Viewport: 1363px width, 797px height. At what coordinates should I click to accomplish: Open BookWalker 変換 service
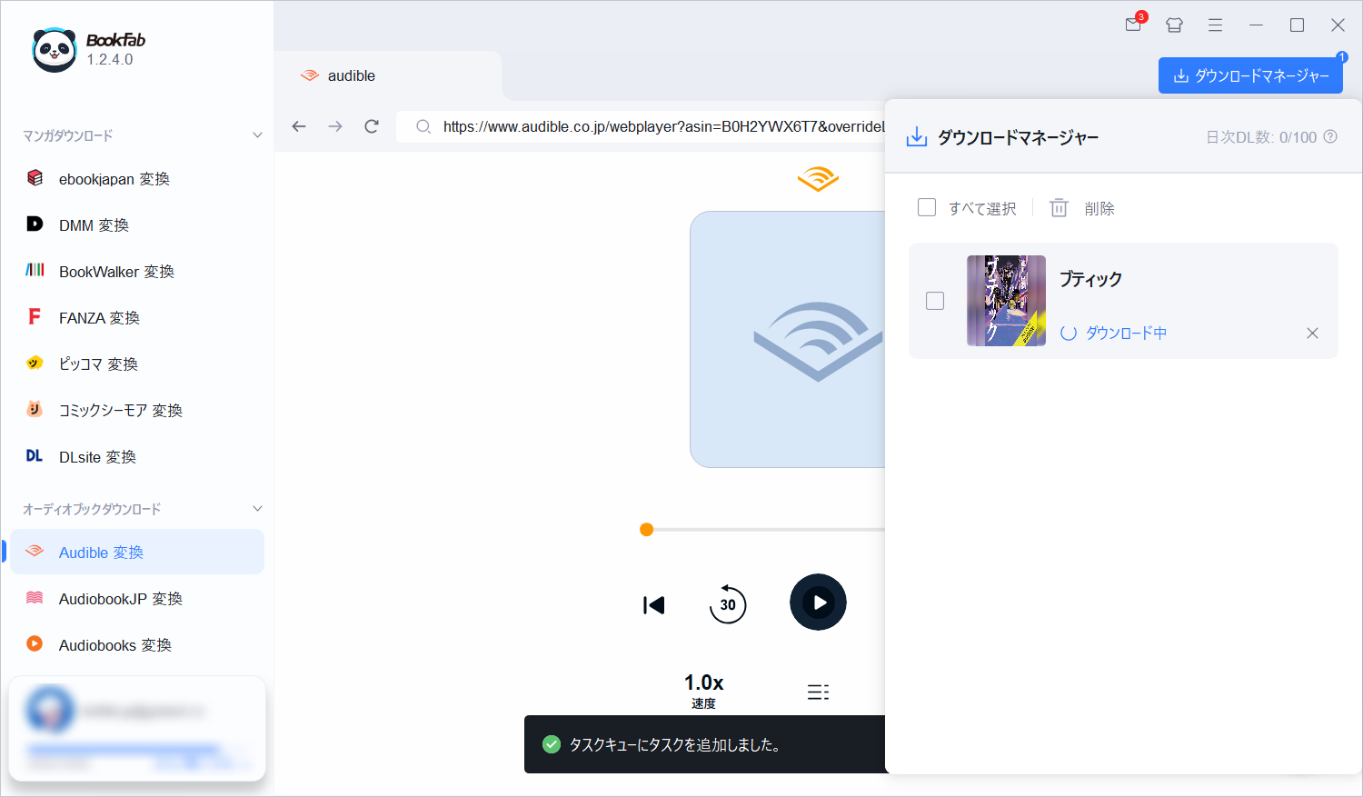pos(136,272)
